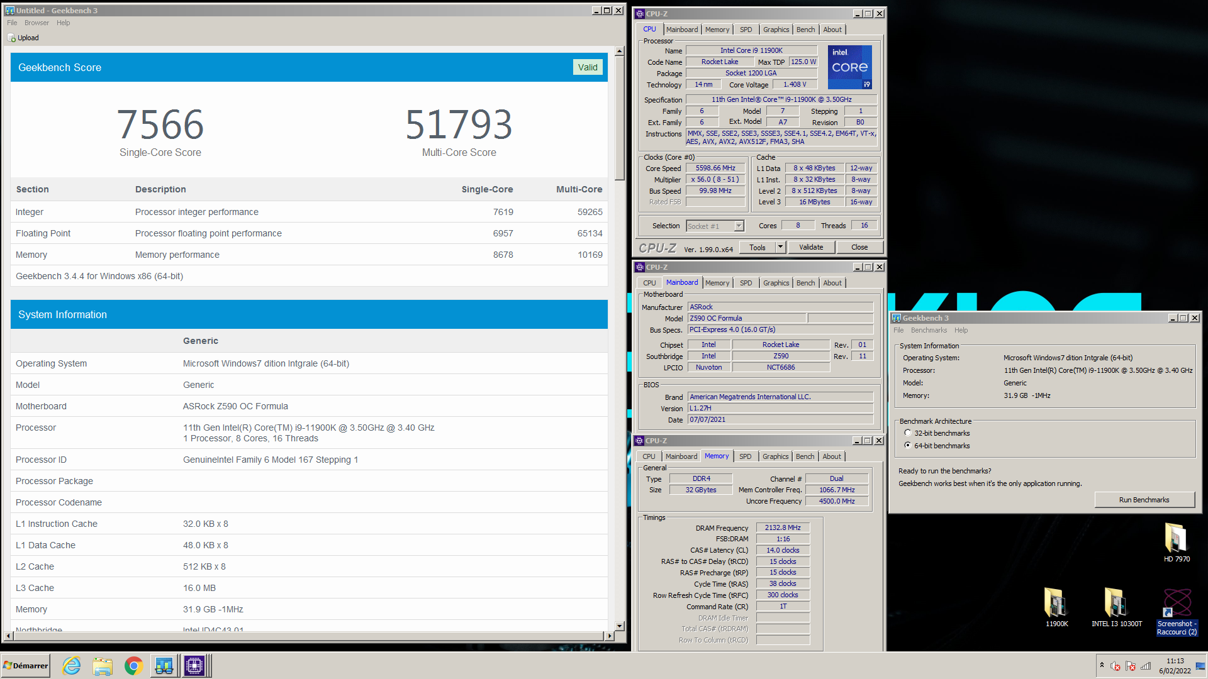
Task: Click the Memory performance row score 8678
Action: (503, 255)
